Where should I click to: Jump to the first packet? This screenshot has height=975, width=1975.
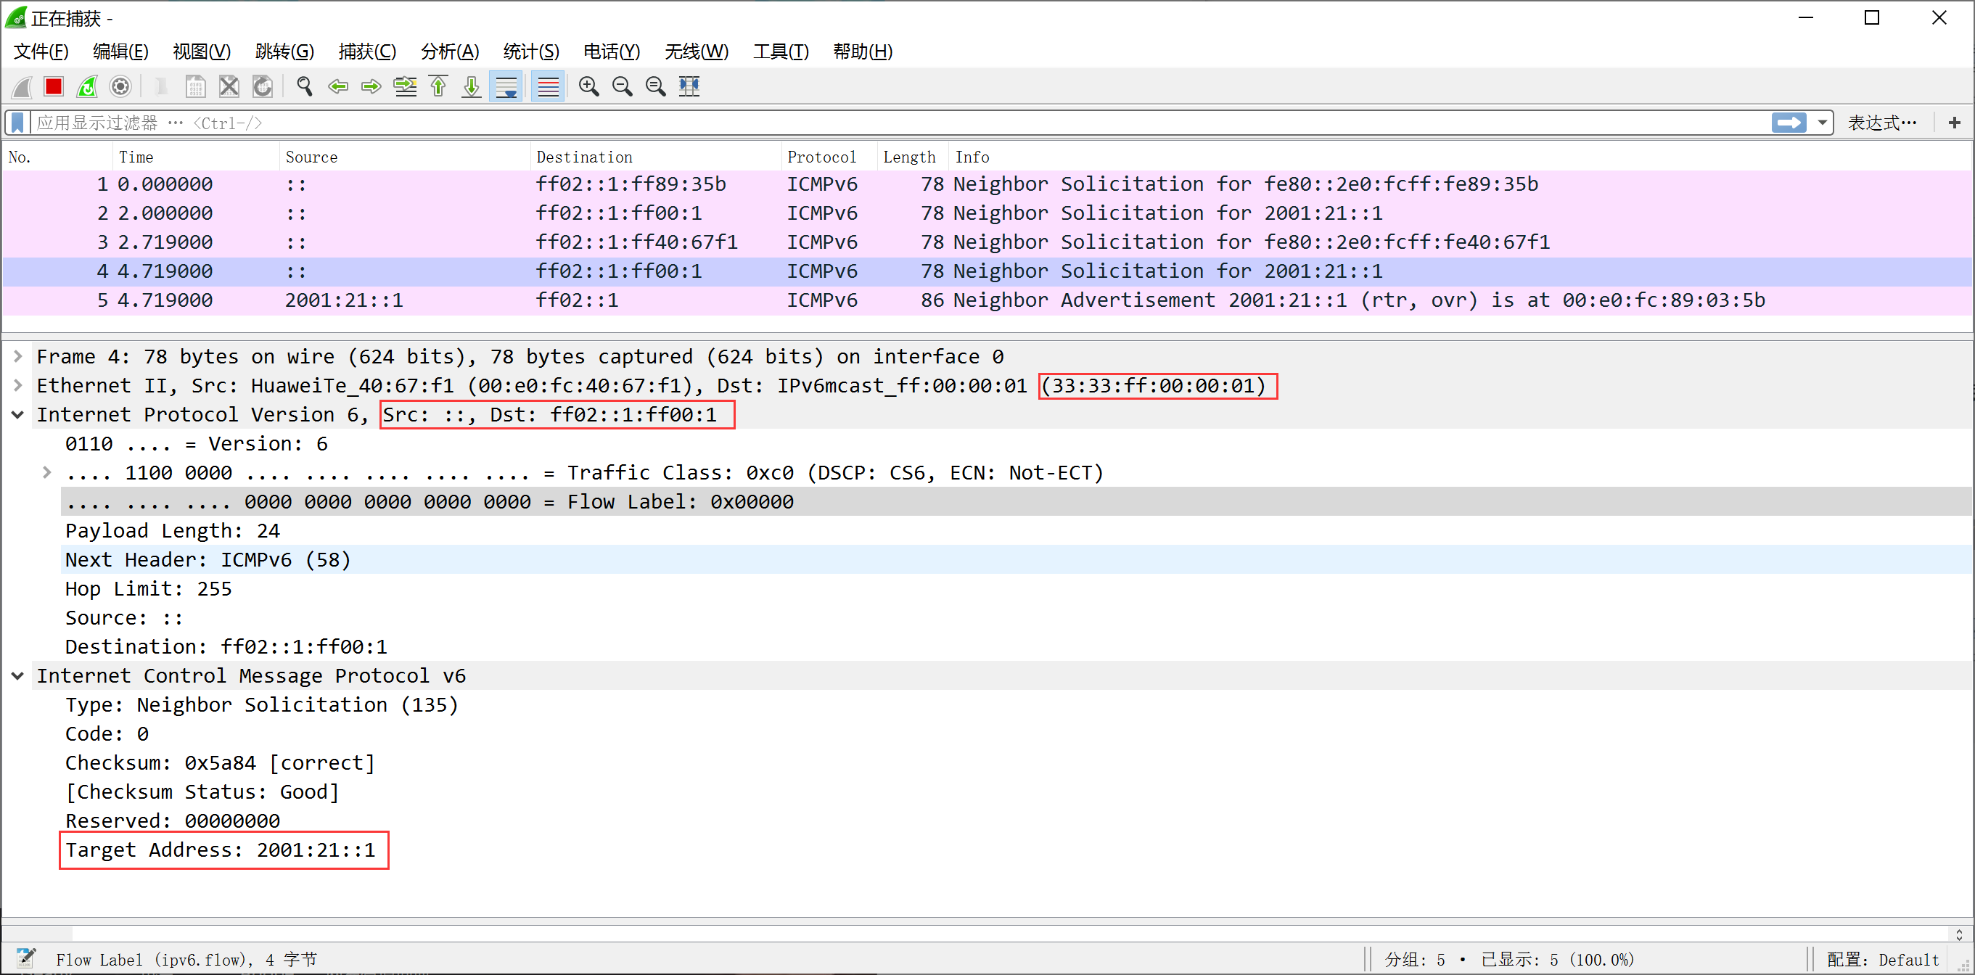click(438, 86)
